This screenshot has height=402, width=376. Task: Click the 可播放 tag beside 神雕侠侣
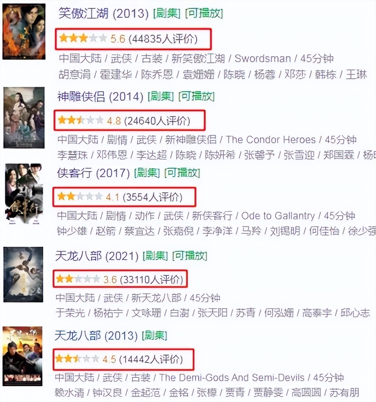196,97
